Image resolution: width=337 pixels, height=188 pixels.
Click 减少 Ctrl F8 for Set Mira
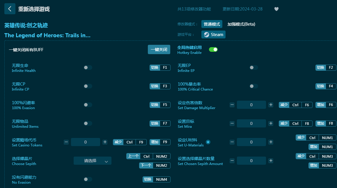(295, 124)
